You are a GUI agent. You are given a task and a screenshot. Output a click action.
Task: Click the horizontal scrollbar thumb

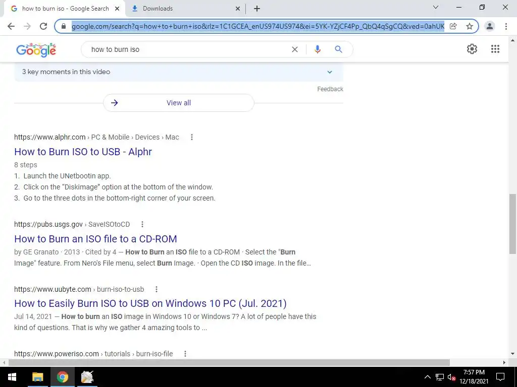[x=229, y=363]
